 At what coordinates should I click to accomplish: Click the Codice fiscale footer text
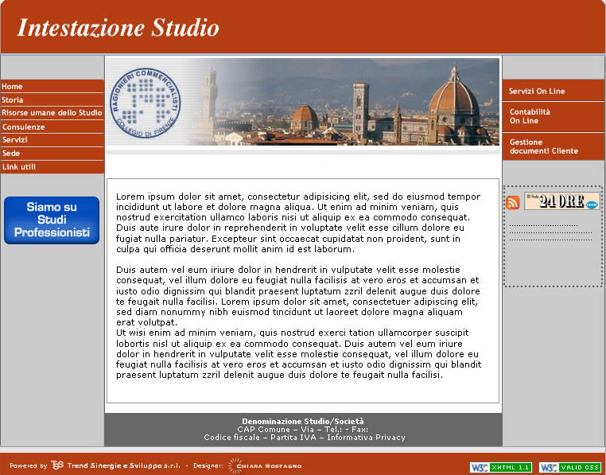232,438
